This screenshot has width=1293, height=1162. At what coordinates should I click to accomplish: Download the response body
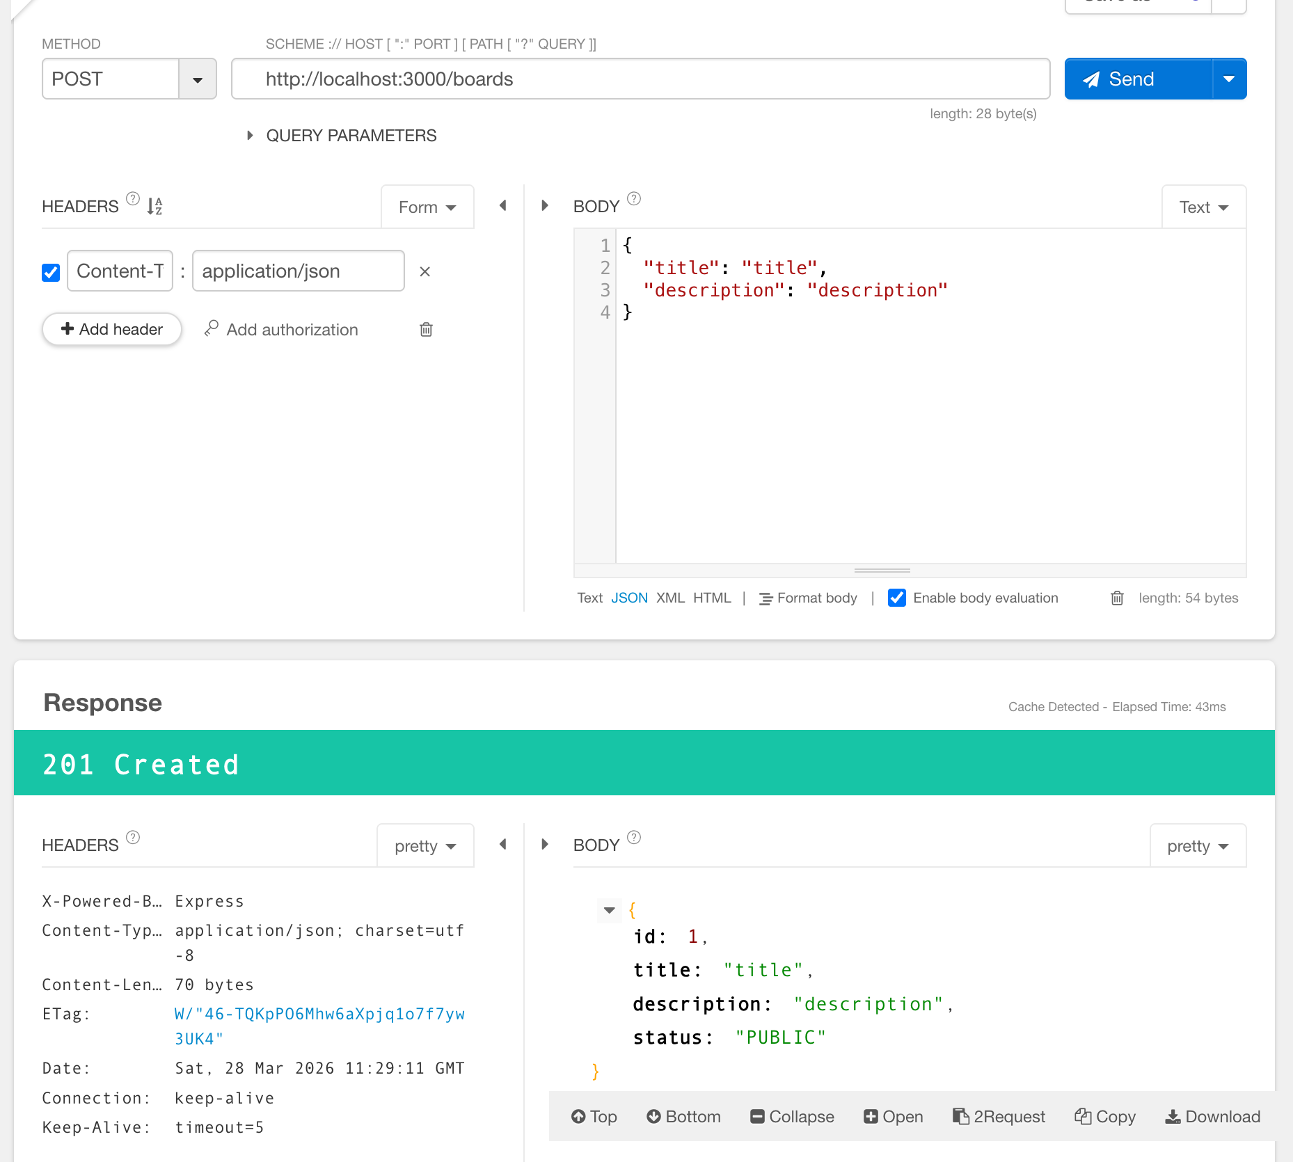coord(1212,1117)
